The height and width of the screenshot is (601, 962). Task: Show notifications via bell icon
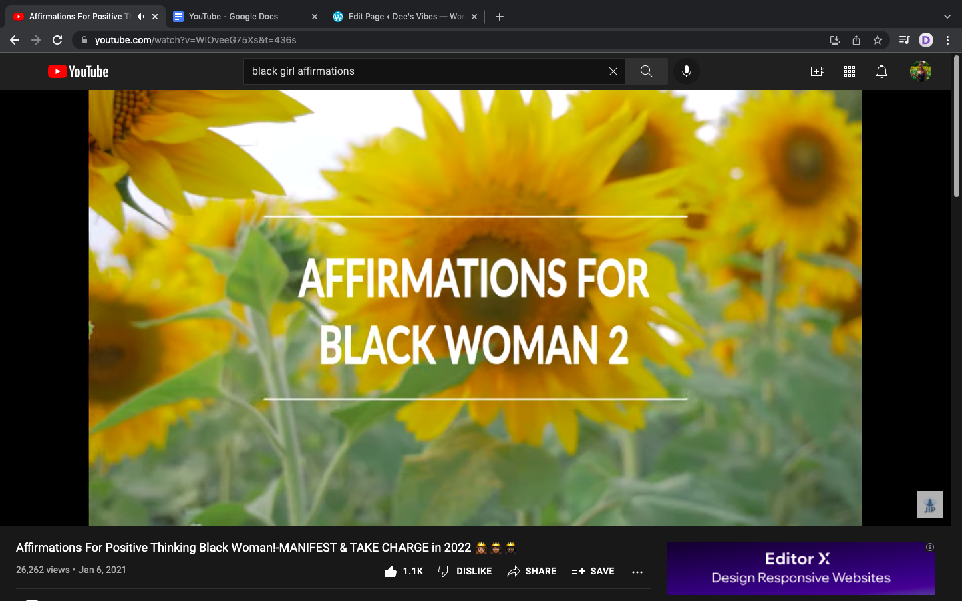881,71
